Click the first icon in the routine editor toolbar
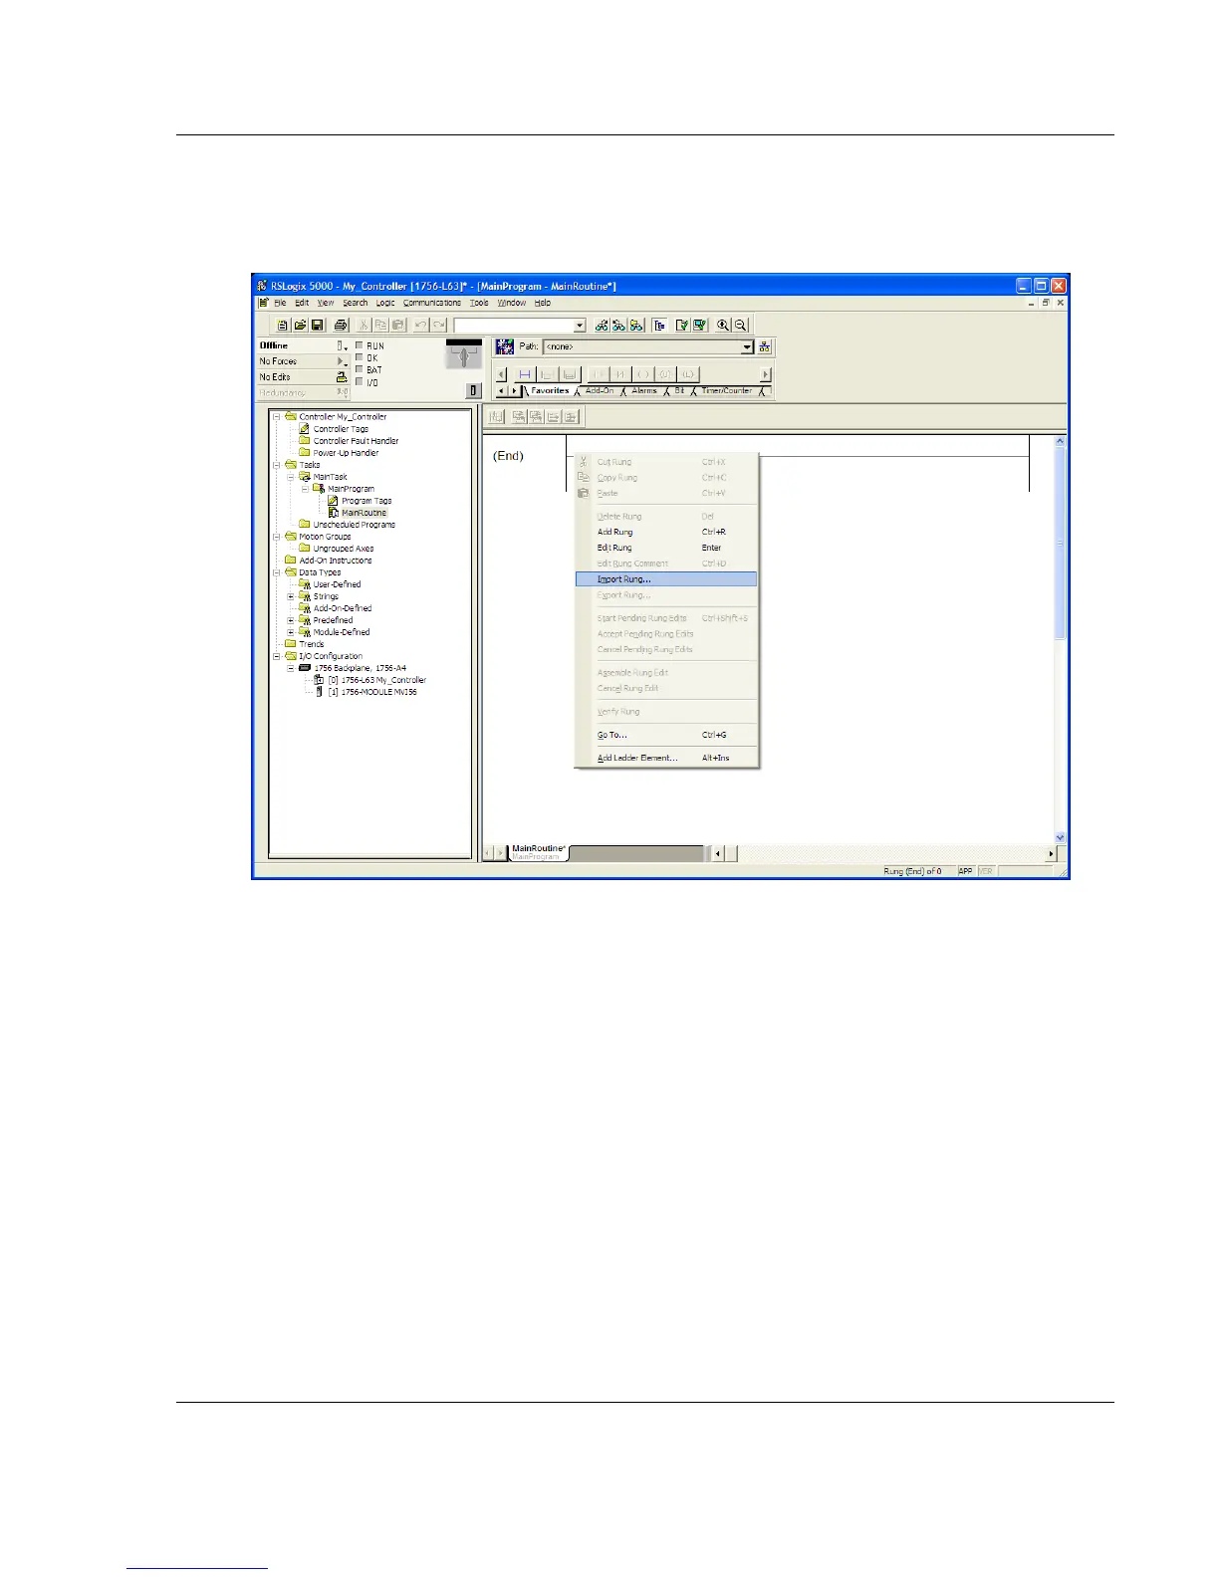Screen dimensions: 1219x1577 [496, 417]
